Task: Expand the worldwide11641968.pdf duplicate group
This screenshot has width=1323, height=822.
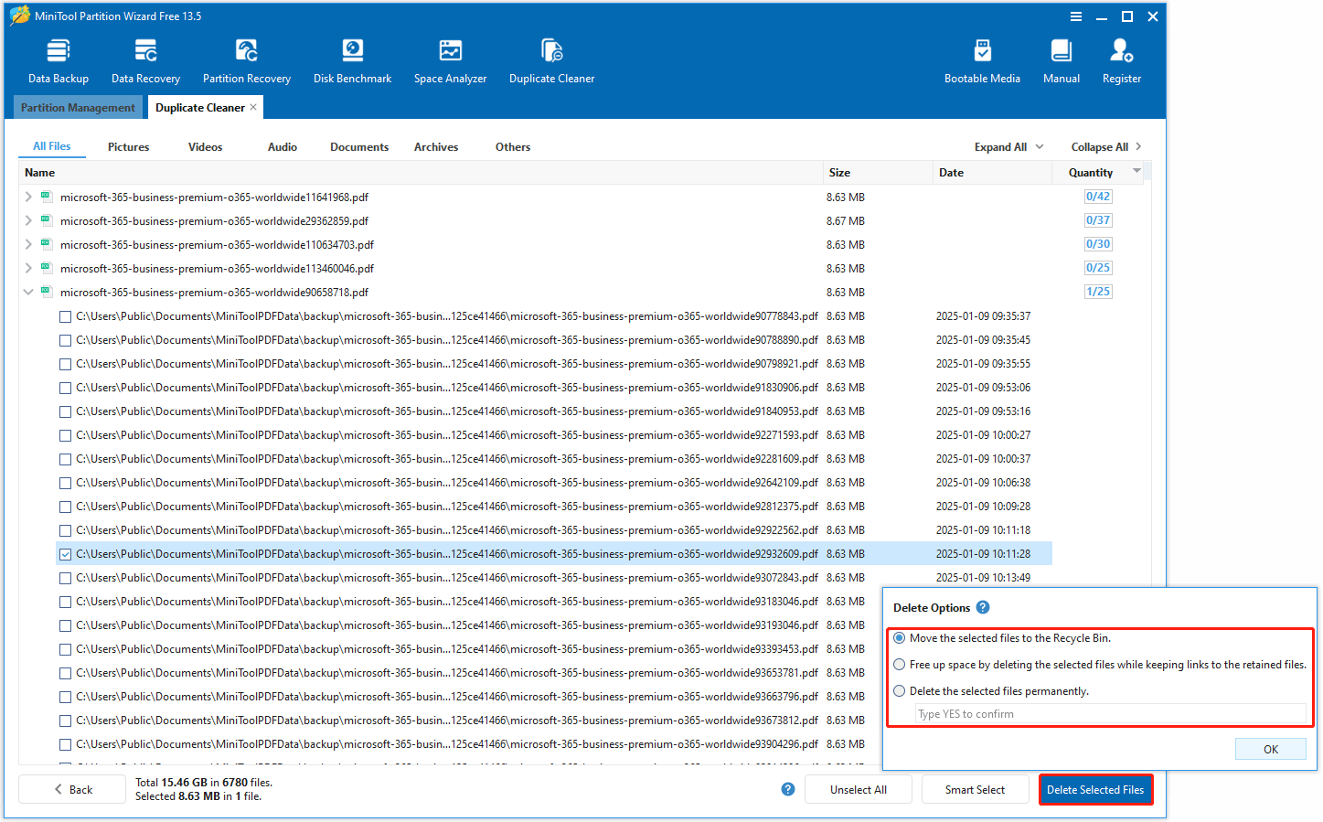Action: 27,196
